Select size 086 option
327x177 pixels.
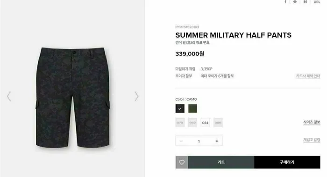click(x=218, y=123)
